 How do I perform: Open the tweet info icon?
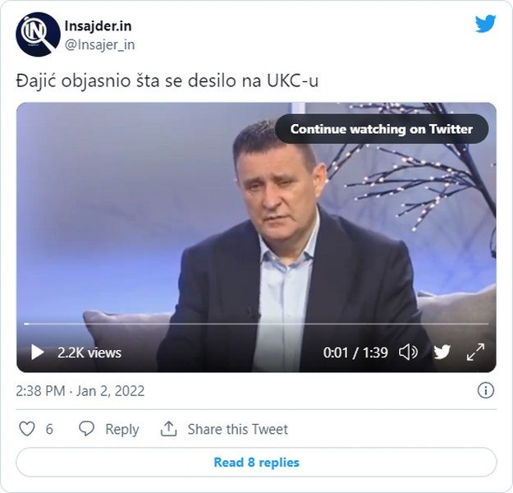pyautogui.click(x=486, y=390)
